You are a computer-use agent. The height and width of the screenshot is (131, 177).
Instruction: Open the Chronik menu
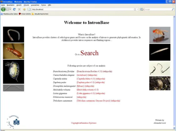tap(26, 5)
